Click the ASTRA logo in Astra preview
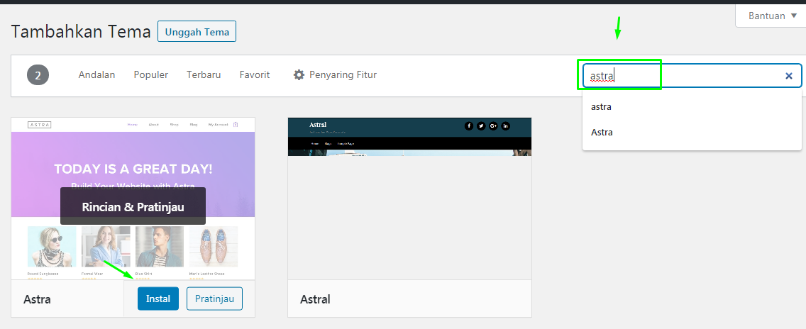The width and height of the screenshot is (806, 329). pos(39,124)
